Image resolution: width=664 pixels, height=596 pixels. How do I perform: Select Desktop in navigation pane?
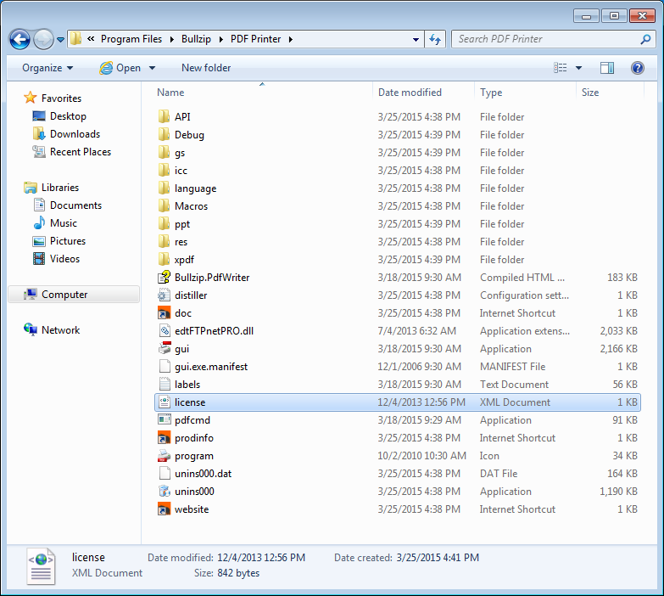(59, 116)
